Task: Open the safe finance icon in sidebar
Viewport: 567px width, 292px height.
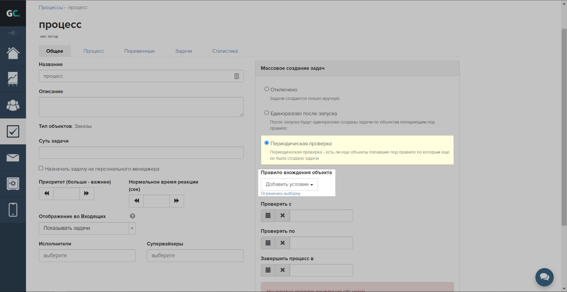Action: (x=13, y=184)
